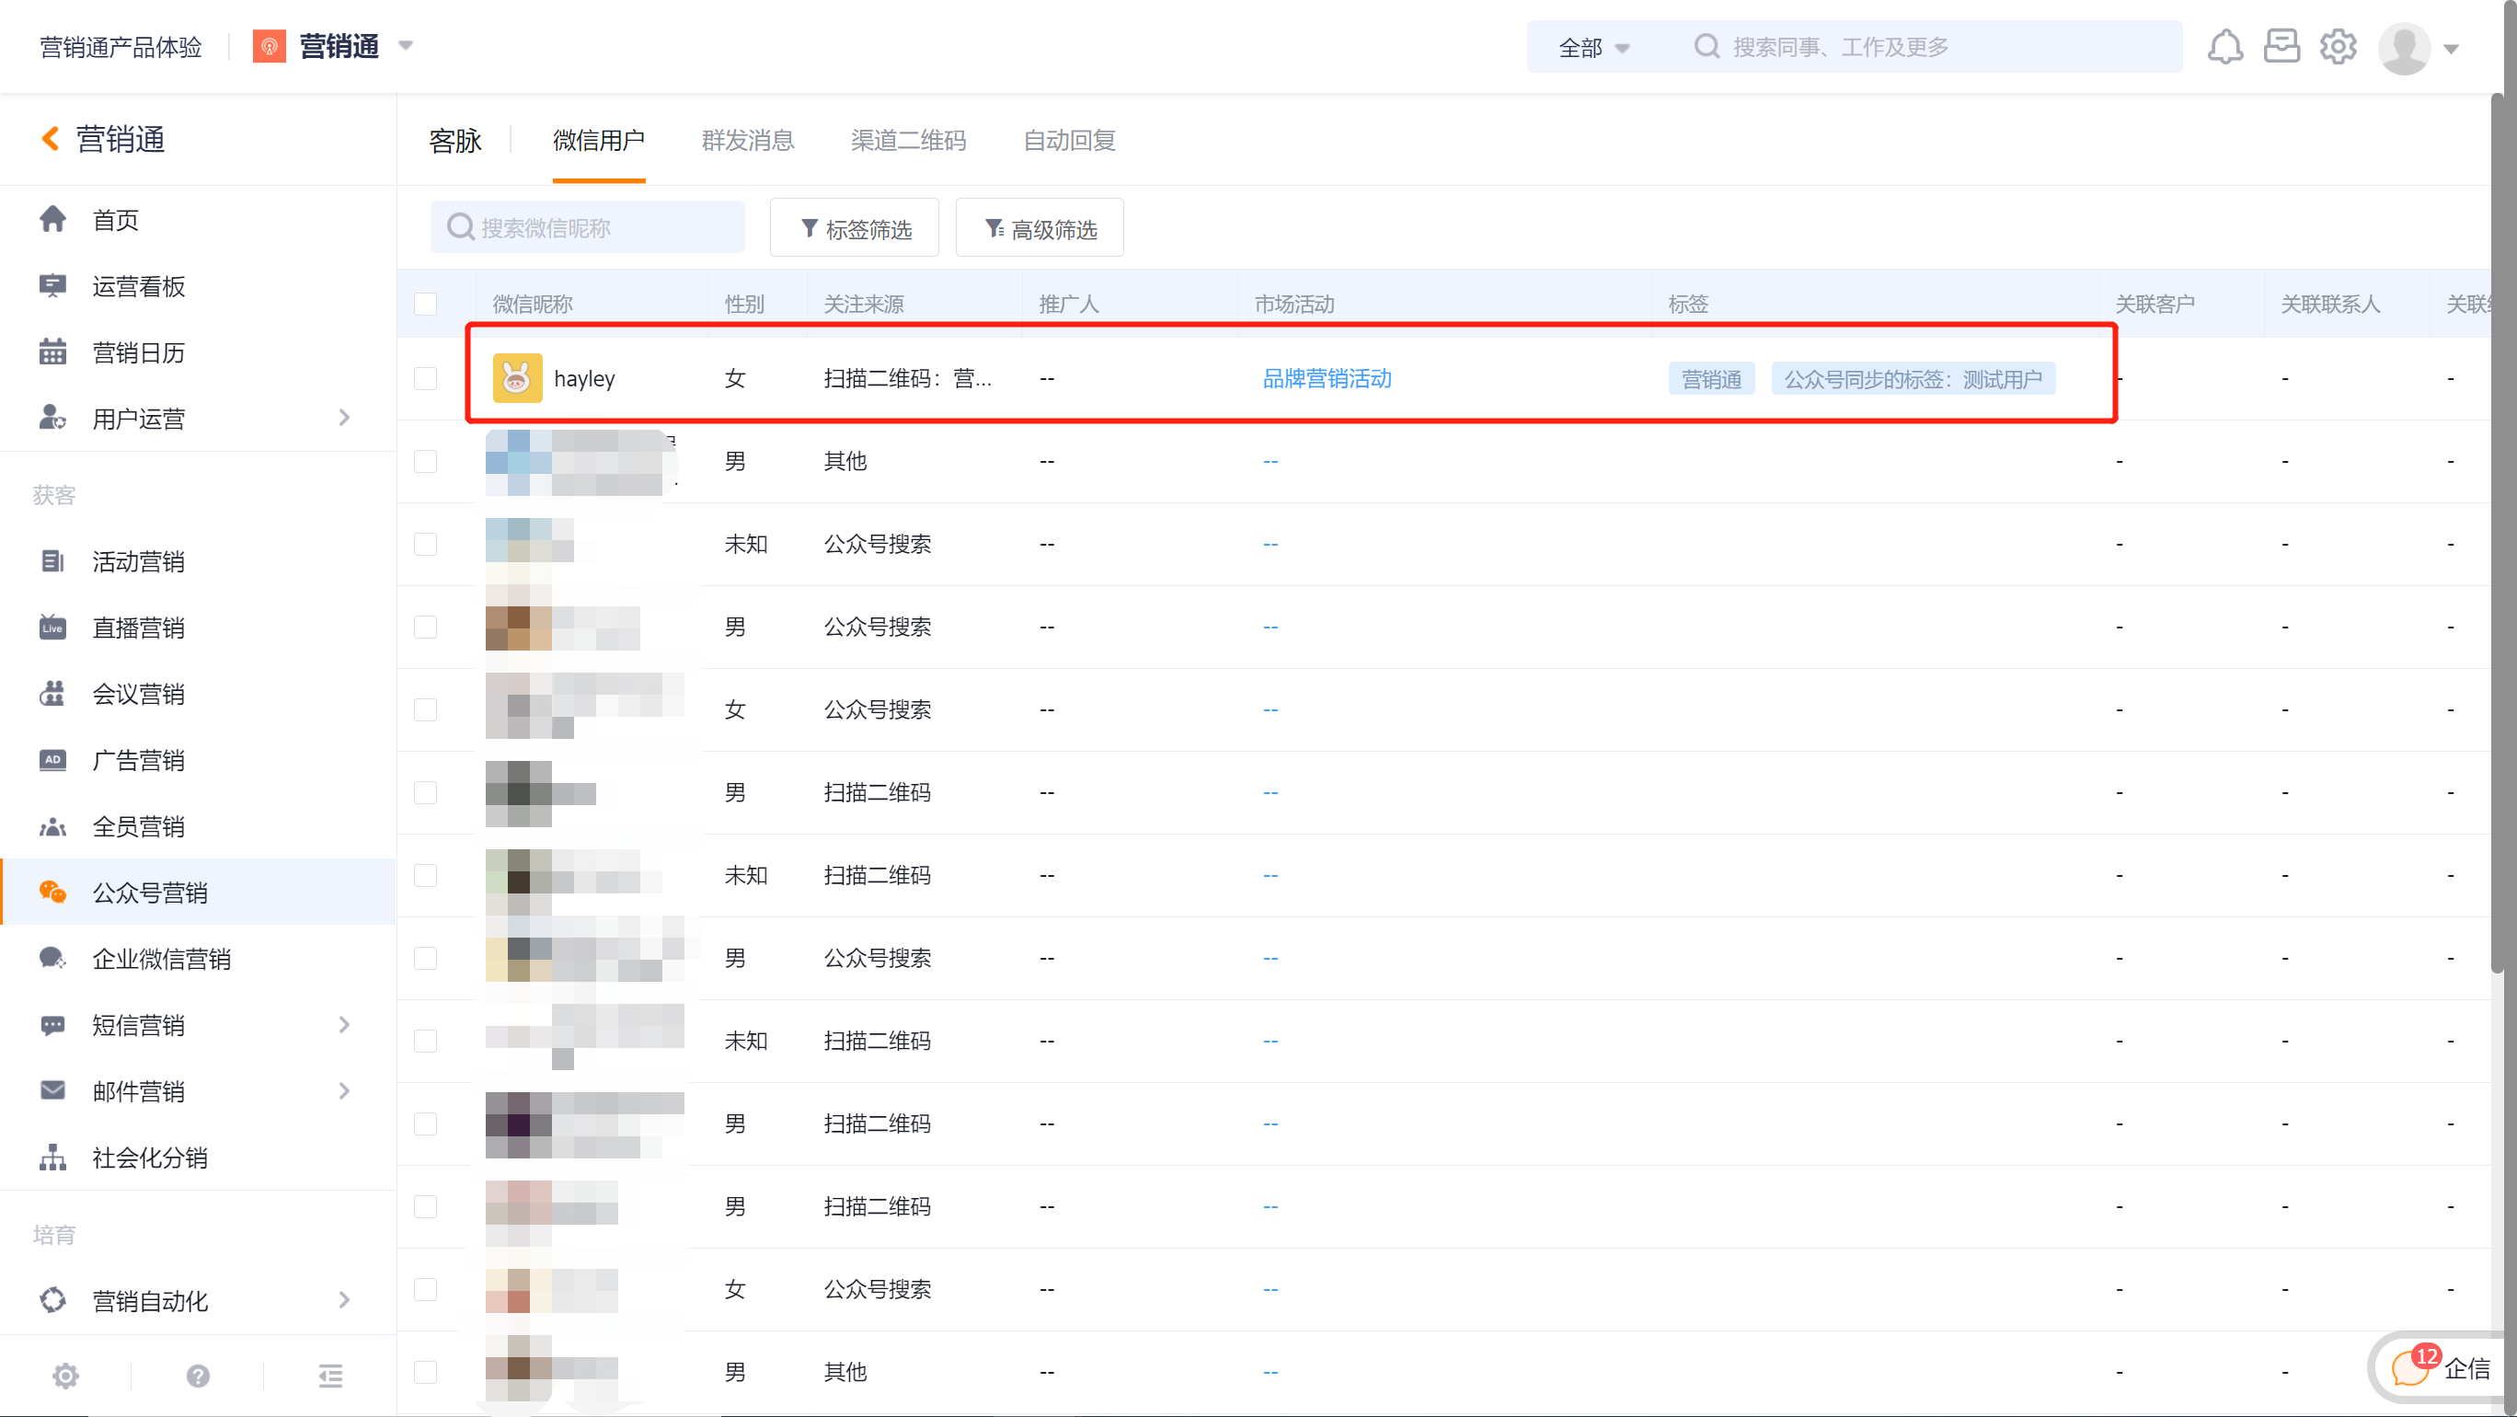Viewport: 2517px width, 1417px height.
Task: Open 邮件营销 envelope icon
Action: pyautogui.click(x=52, y=1090)
